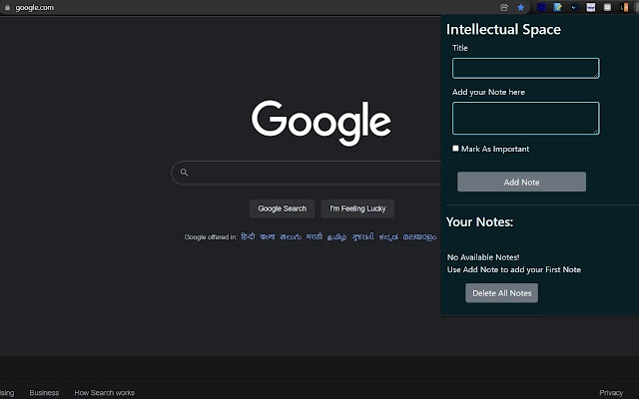Check the Mark As Important checkbox
This screenshot has width=639, height=399.
tap(455, 149)
